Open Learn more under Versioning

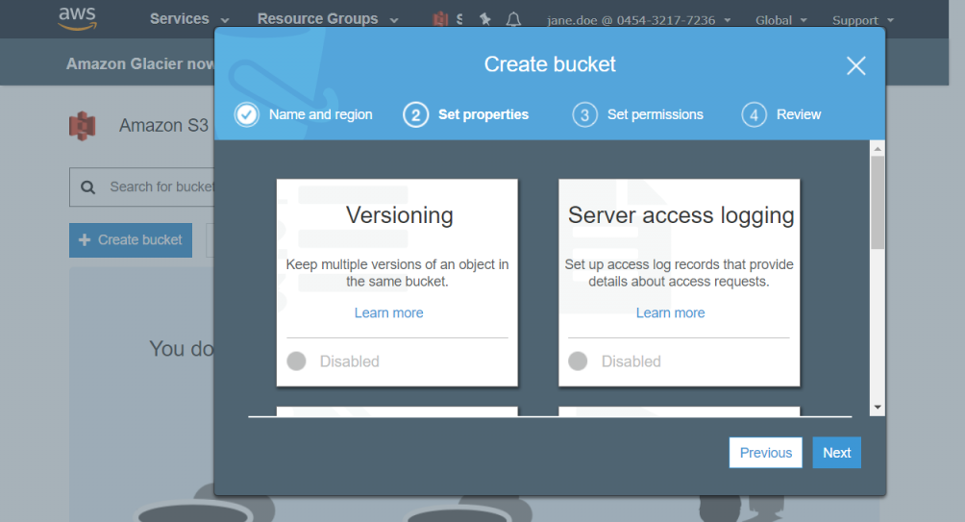coord(389,312)
